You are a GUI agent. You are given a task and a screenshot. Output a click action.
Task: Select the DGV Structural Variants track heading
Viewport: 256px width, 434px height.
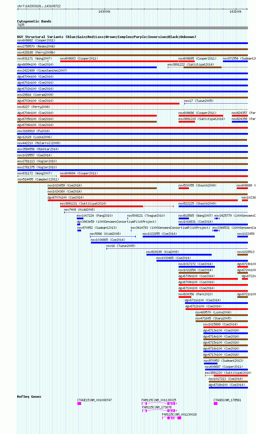(x=107, y=37)
